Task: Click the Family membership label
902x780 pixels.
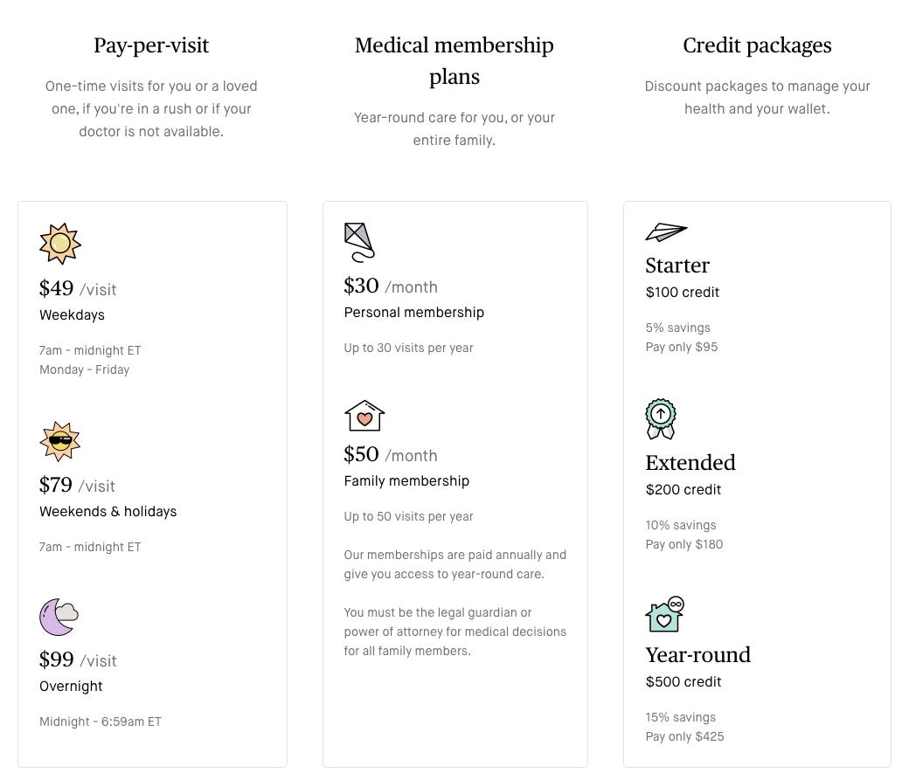Action: click(x=406, y=481)
